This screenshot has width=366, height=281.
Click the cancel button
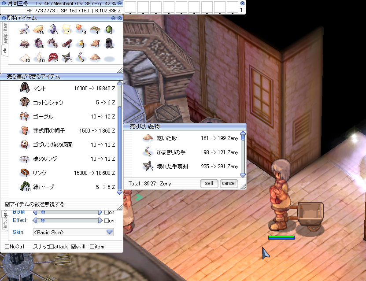229,184
